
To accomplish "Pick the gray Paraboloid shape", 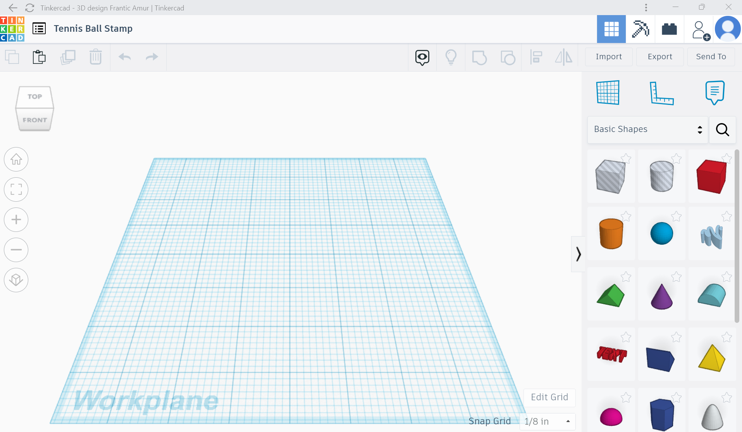I will [x=712, y=417].
